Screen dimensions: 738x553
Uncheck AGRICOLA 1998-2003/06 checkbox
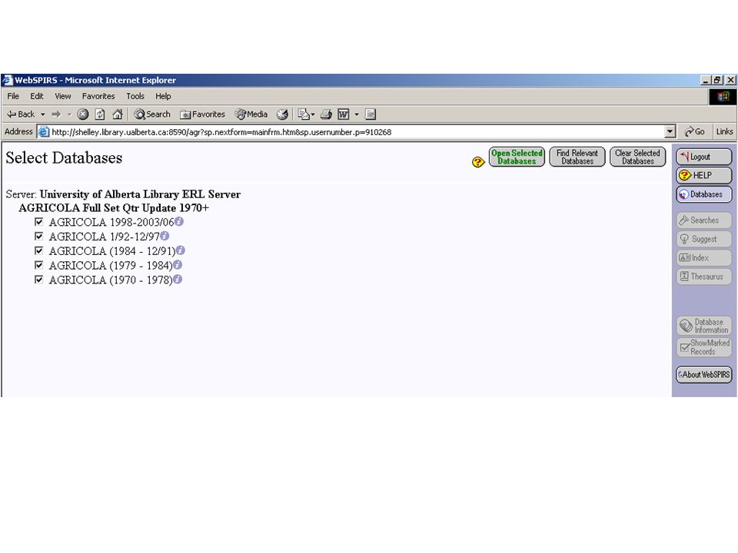[39, 221]
